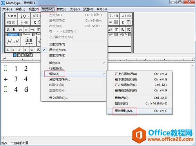Open the uppercase Greek letters palette (Δ Ω)
The width and height of the screenshot is (196, 146).
pyautogui.click(x=126, y=16)
